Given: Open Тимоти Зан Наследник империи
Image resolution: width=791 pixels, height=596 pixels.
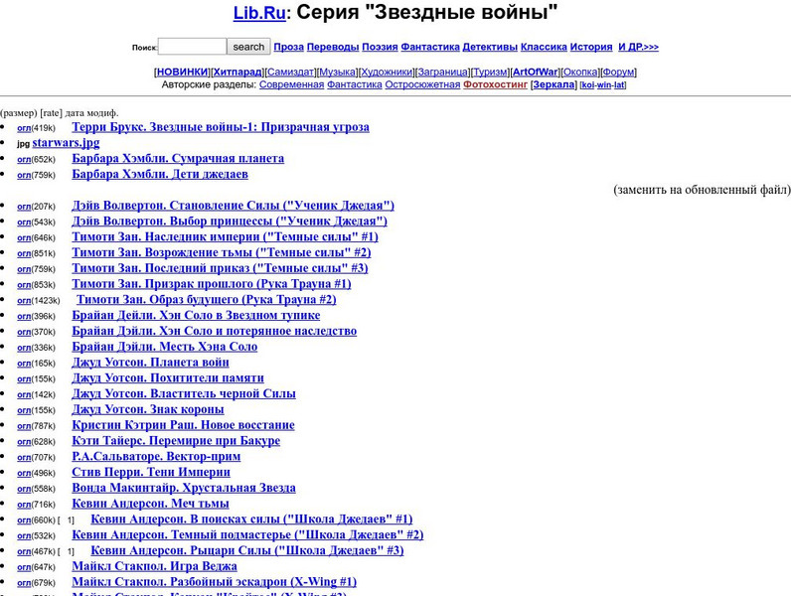Looking at the screenshot, I should pyautogui.click(x=225, y=236).
